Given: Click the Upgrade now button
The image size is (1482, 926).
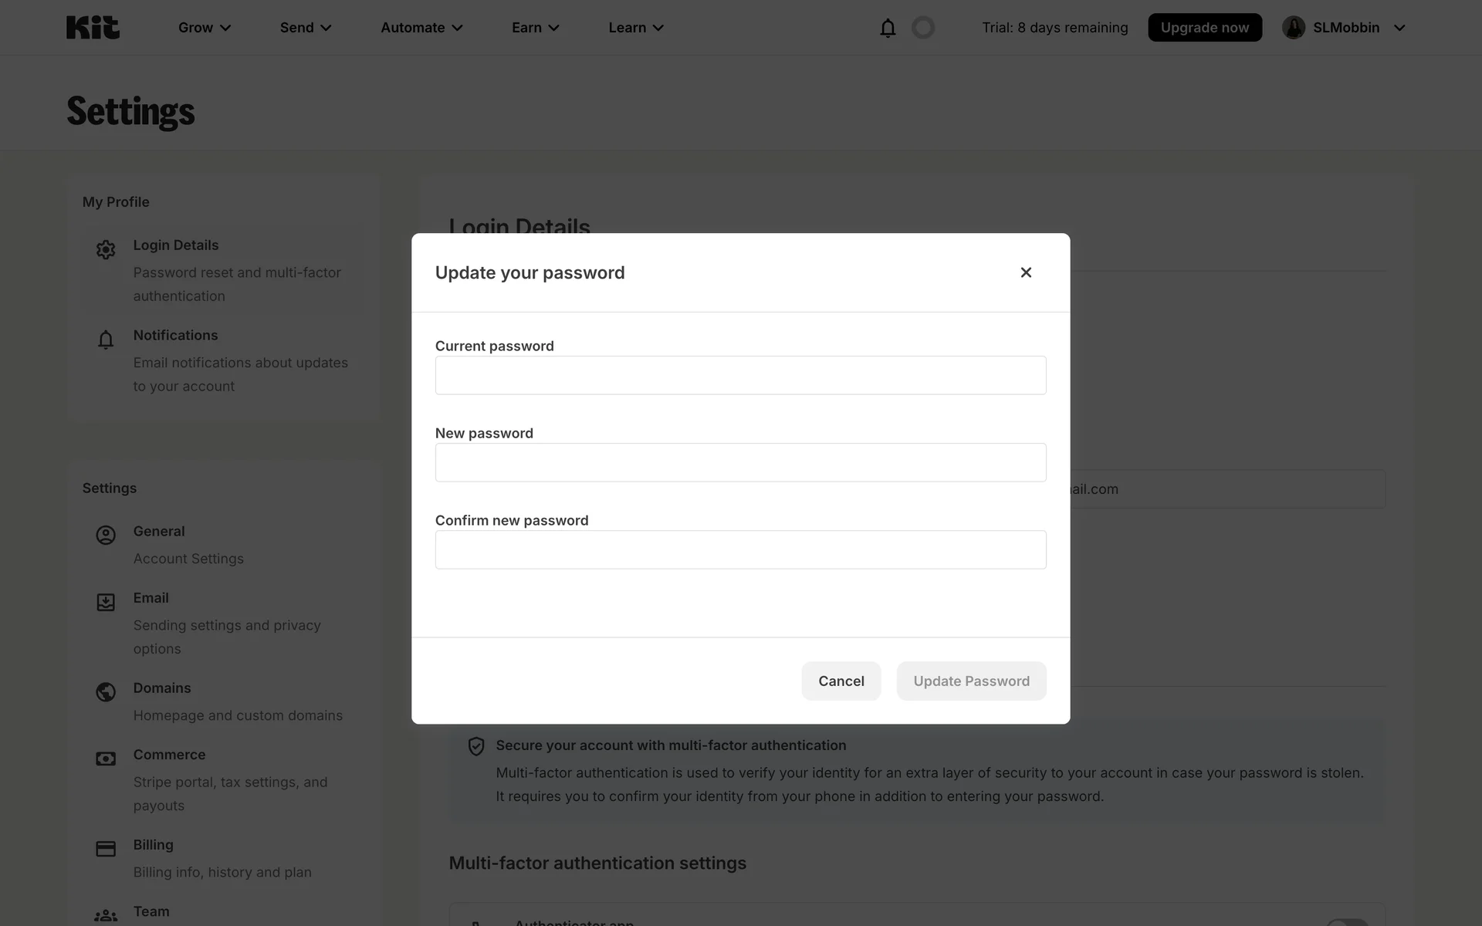Looking at the screenshot, I should point(1204,28).
